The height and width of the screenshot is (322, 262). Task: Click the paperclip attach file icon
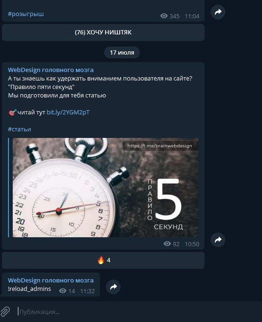(x=5, y=311)
